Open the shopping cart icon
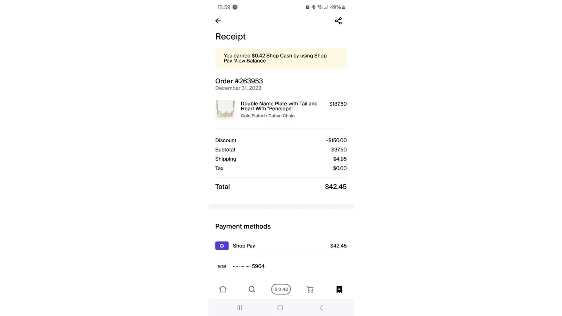The image size is (562, 316). click(x=310, y=289)
